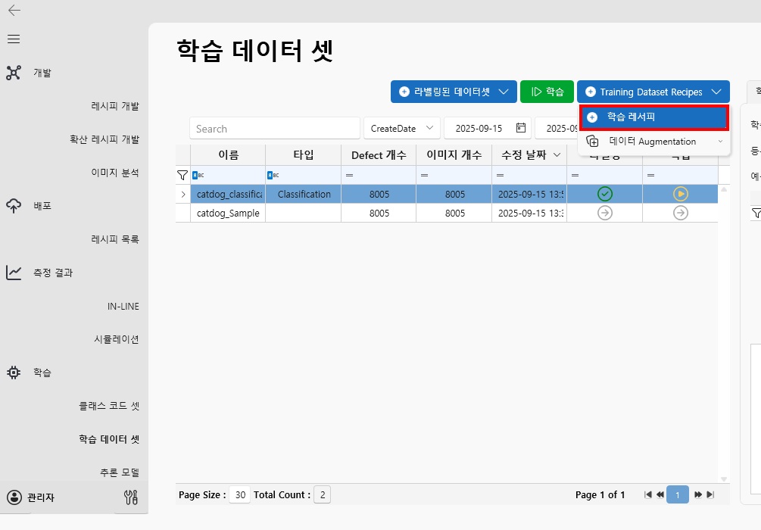Go to the last page icon
Screen dimensions: 761x530
pos(710,495)
